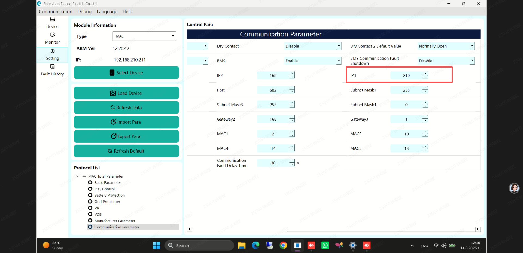Click the IP3 value stepper arrows

click(425, 75)
